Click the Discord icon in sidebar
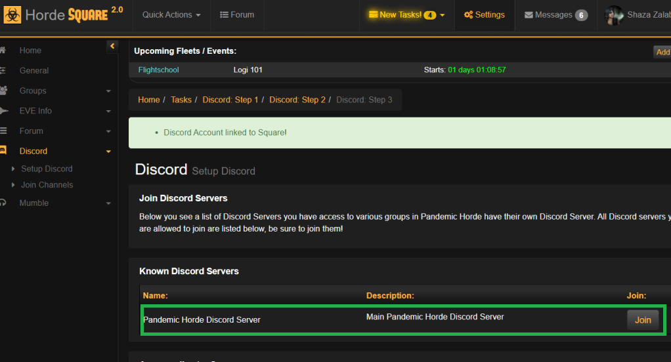The width and height of the screenshot is (671, 362). [x=3, y=150]
